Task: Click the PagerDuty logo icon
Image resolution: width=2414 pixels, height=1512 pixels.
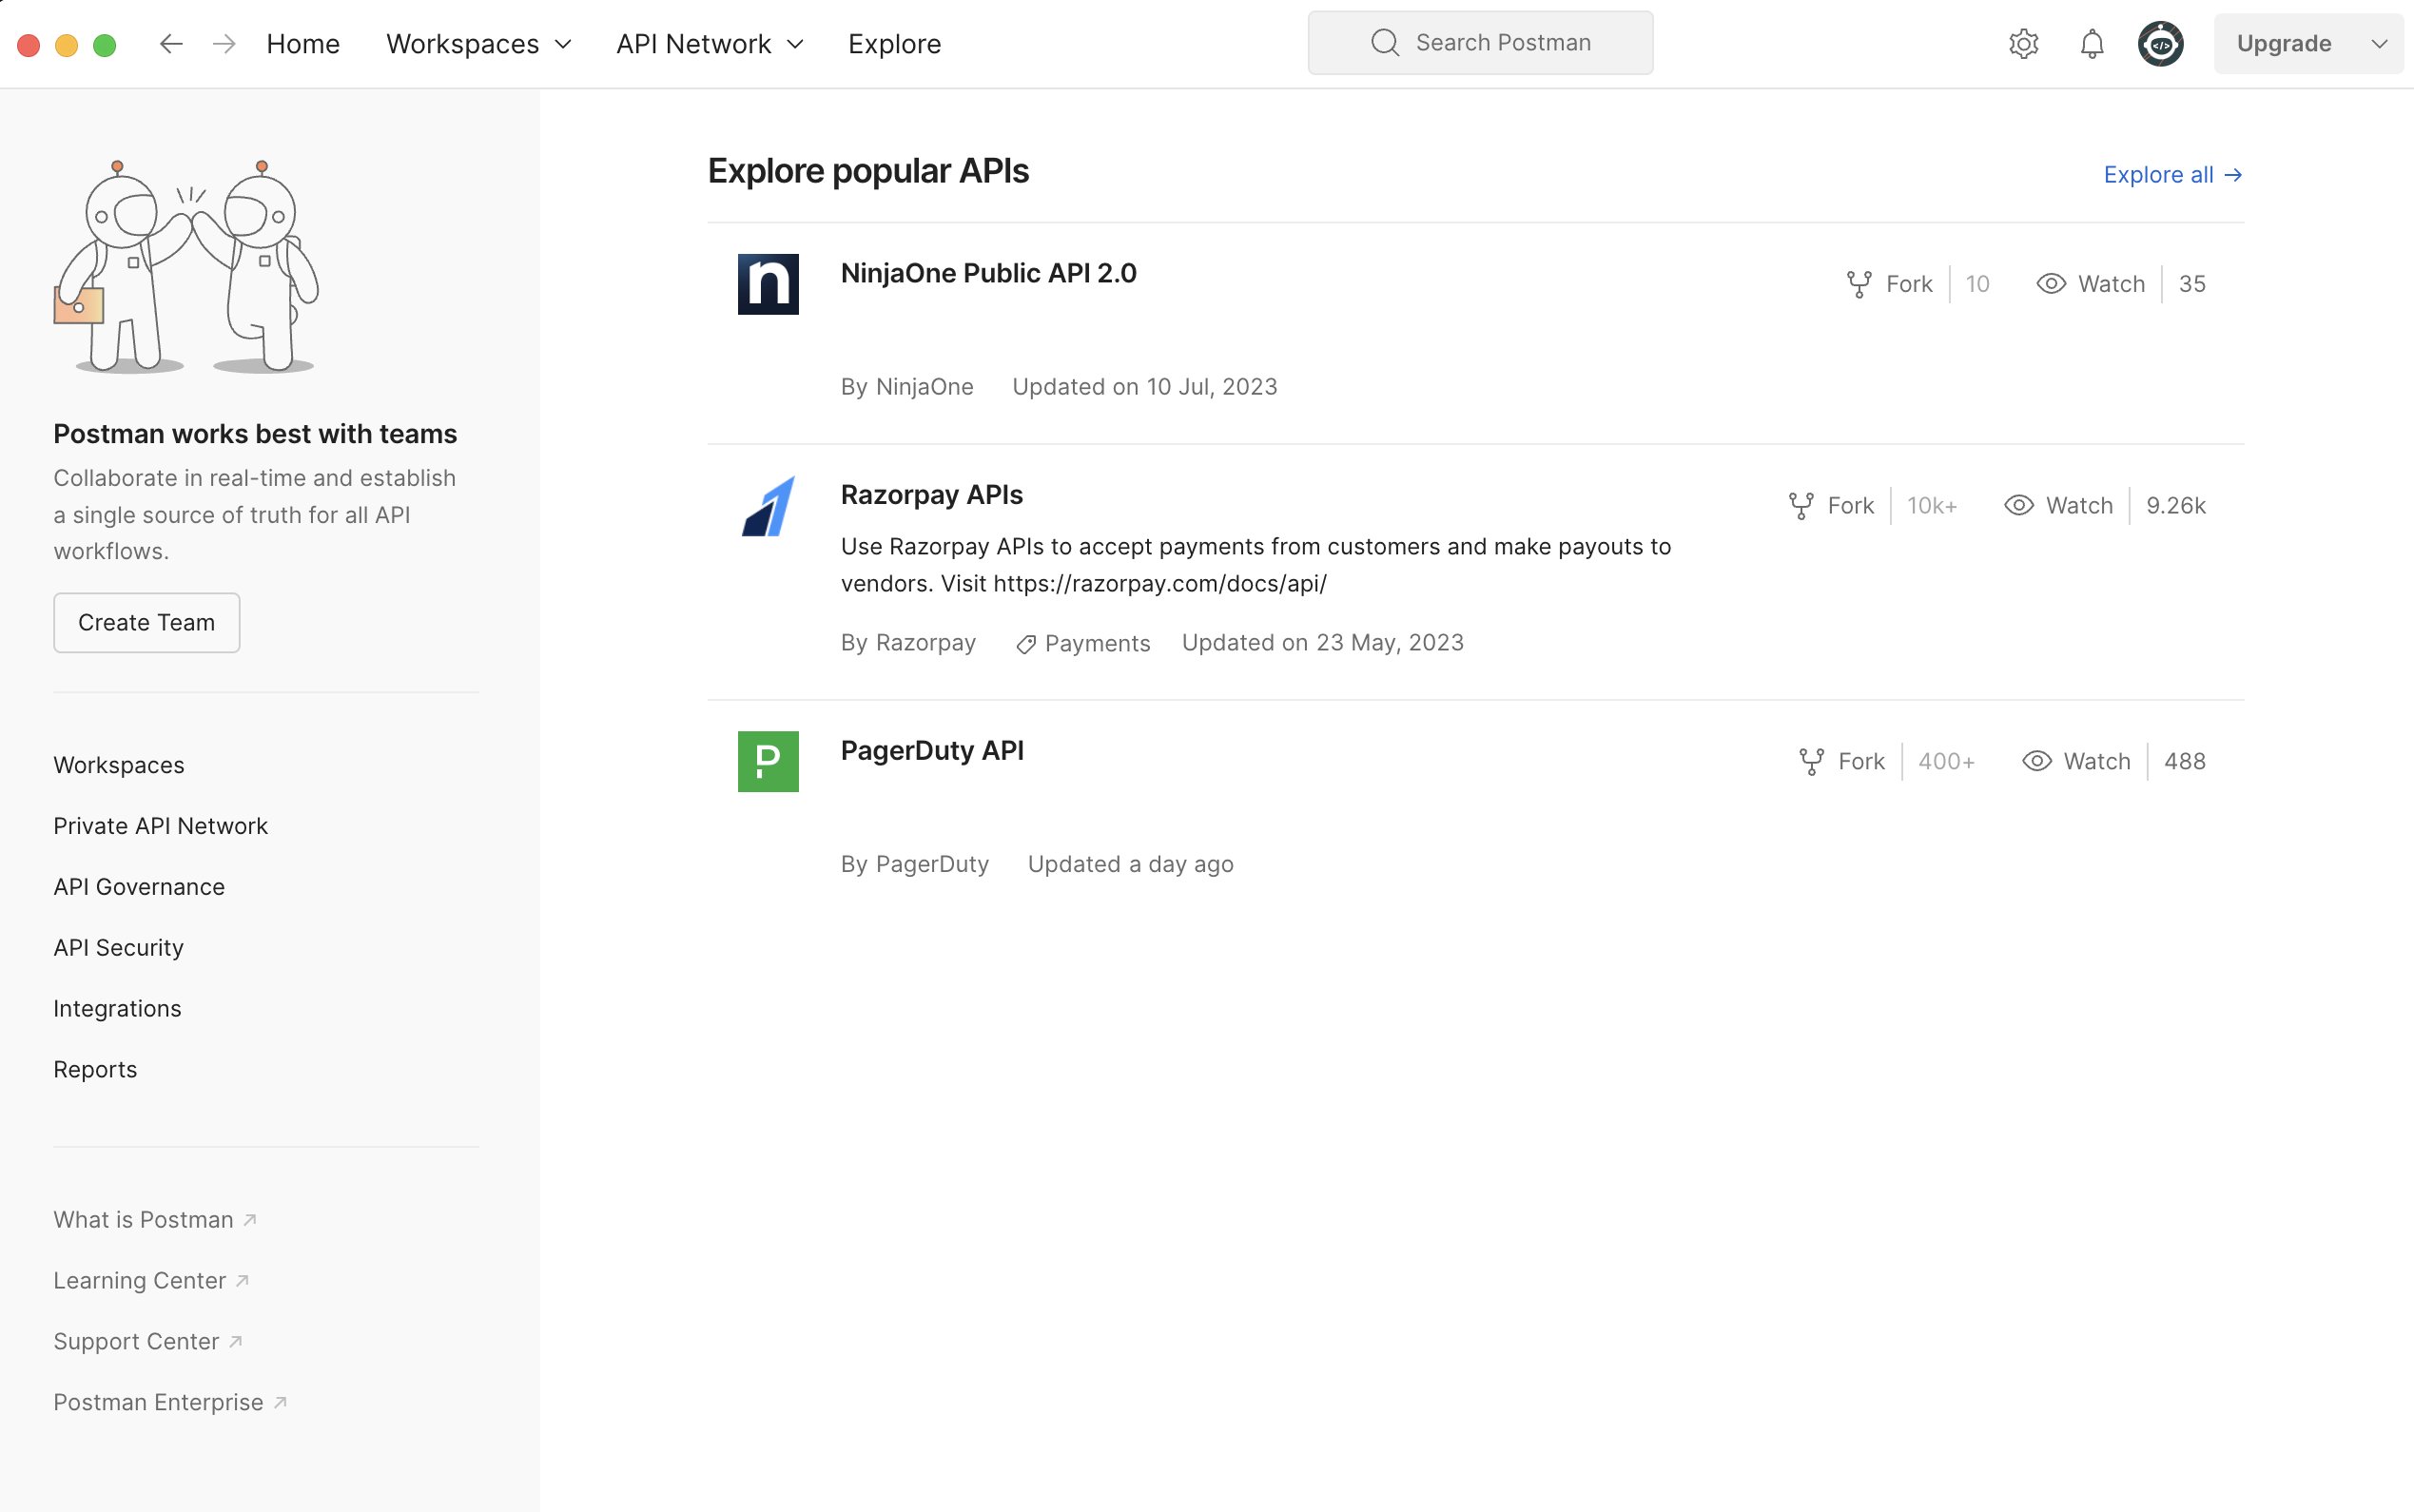Action: pyautogui.click(x=768, y=762)
